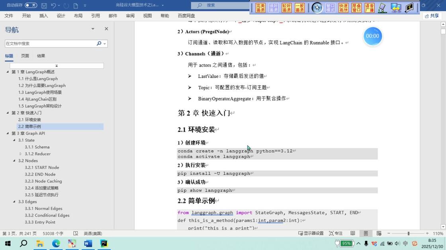Collapse the 3.3 Edges heading
The width and height of the screenshot is (446, 250).
point(14,202)
